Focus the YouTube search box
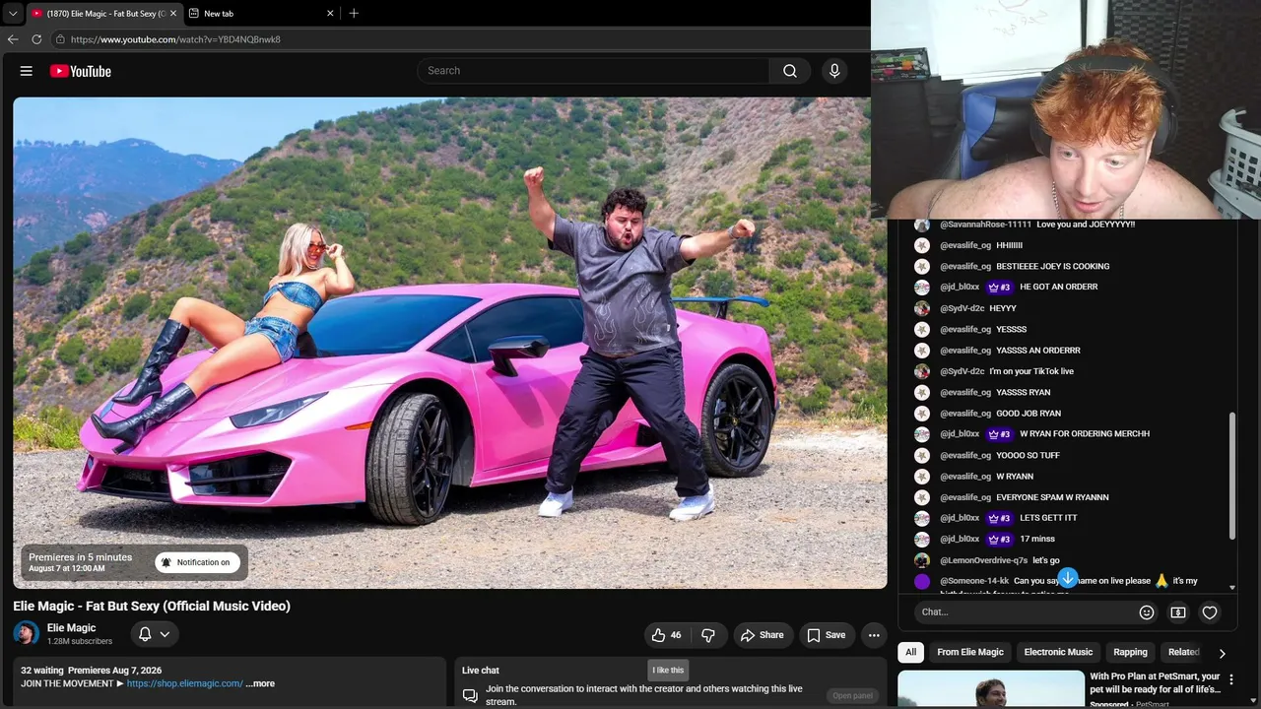This screenshot has height=709, width=1261. tap(593, 71)
